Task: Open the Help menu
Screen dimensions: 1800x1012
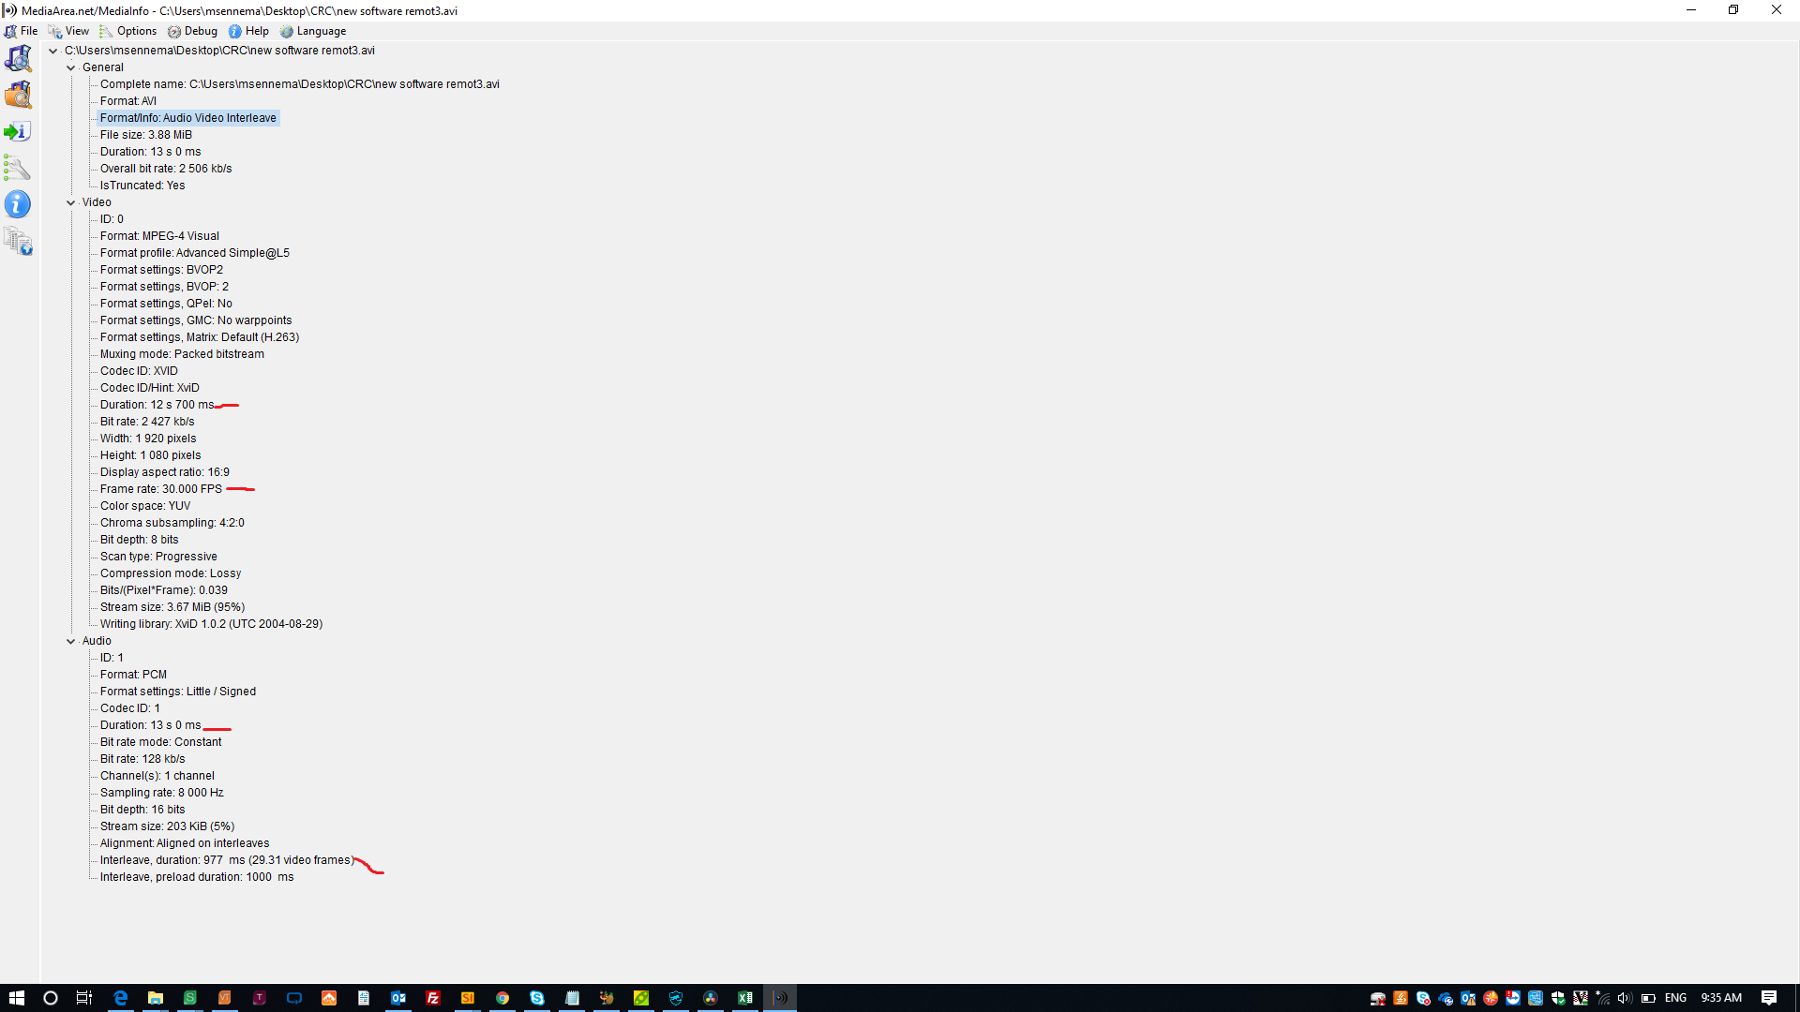Action: pos(248,31)
